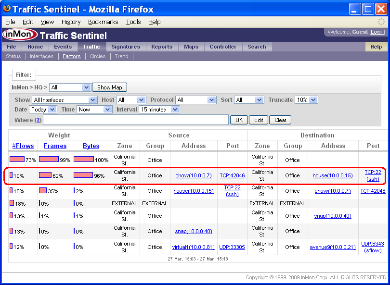The height and width of the screenshot is (285, 390).
Task: Open house(10.0.0.15) source address link
Action: tap(194, 191)
